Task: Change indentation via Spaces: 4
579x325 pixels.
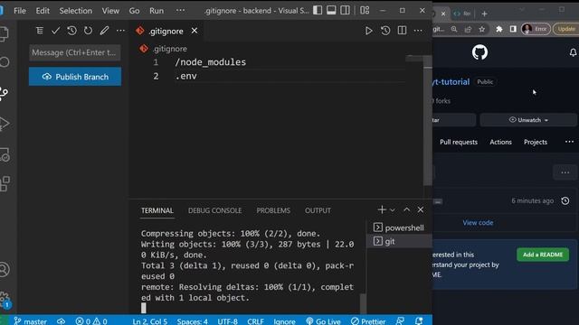Action: coord(192,321)
